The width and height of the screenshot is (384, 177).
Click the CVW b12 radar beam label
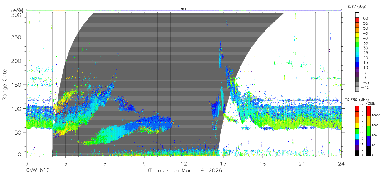(38, 171)
